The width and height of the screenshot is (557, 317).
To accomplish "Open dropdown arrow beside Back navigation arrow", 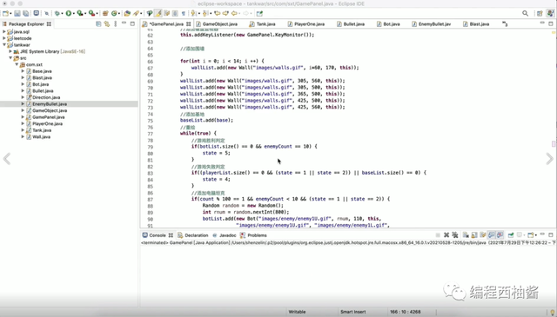I will tap(240, 14).
